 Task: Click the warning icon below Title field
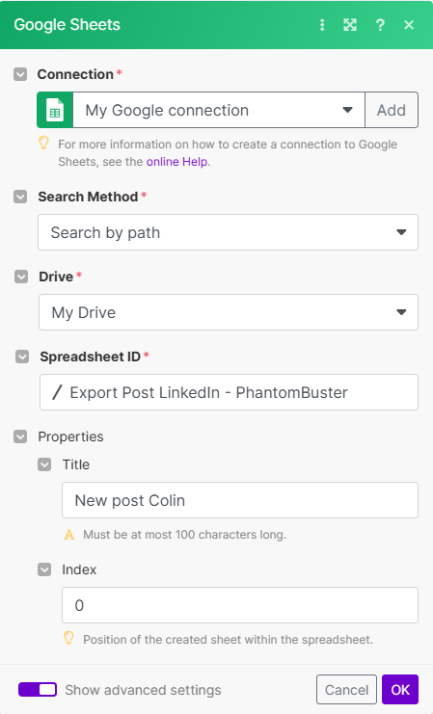pos(68,534)
